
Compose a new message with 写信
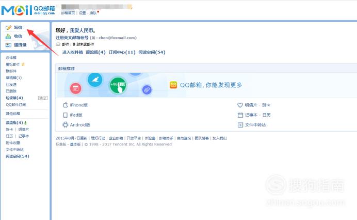[x=18, y=27]
